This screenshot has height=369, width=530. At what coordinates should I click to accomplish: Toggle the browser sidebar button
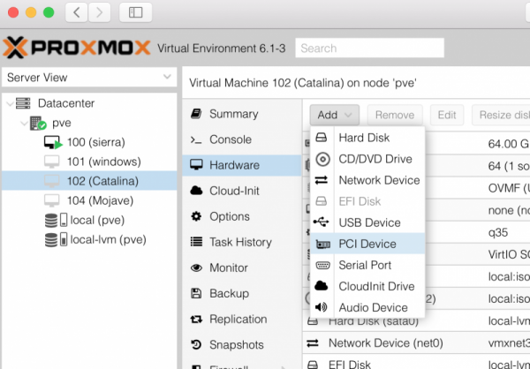click(x=135, y=12)
